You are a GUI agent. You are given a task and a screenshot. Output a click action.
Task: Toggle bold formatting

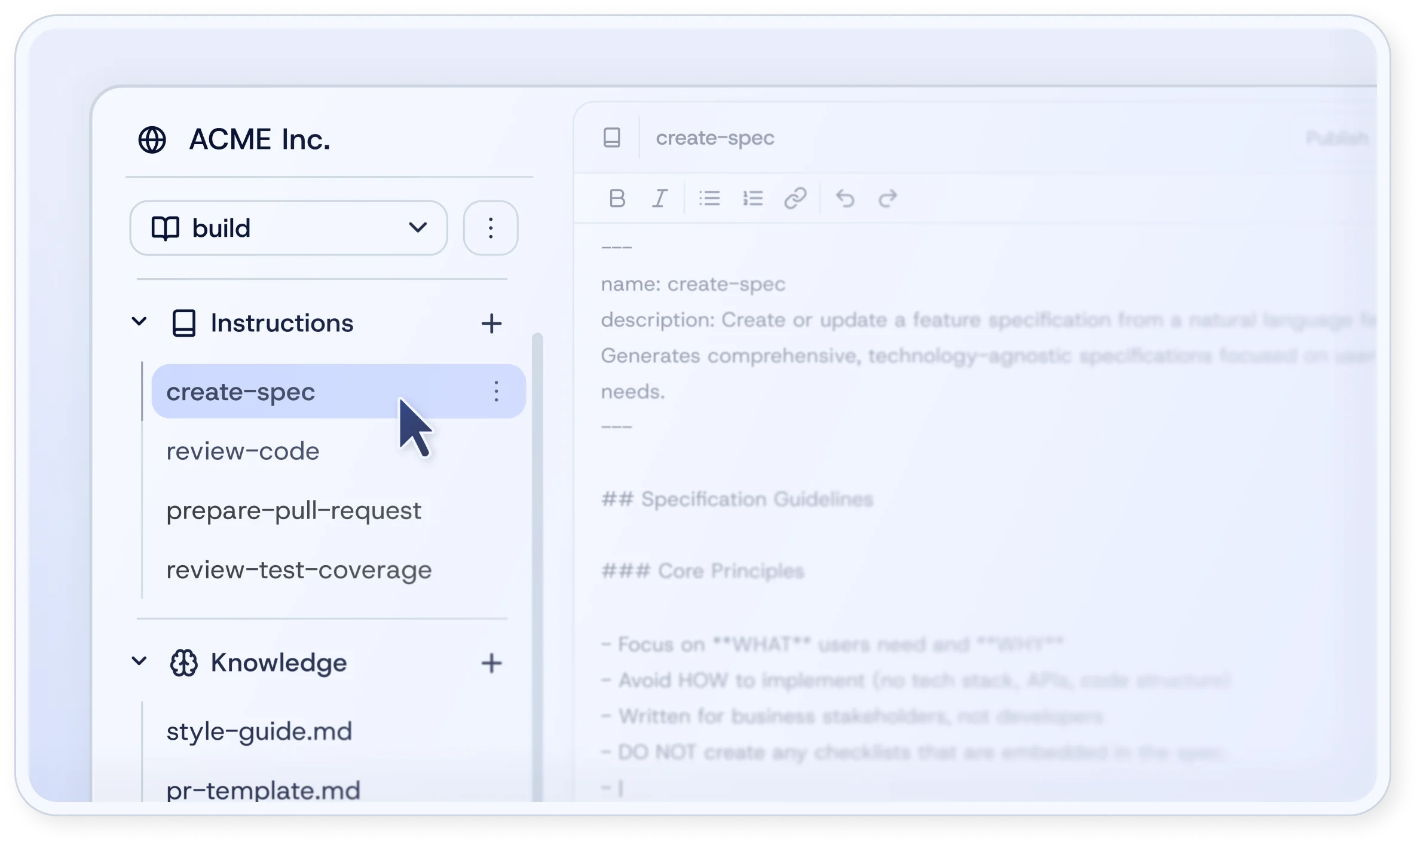pyautogui.click(x=616, y=199)
